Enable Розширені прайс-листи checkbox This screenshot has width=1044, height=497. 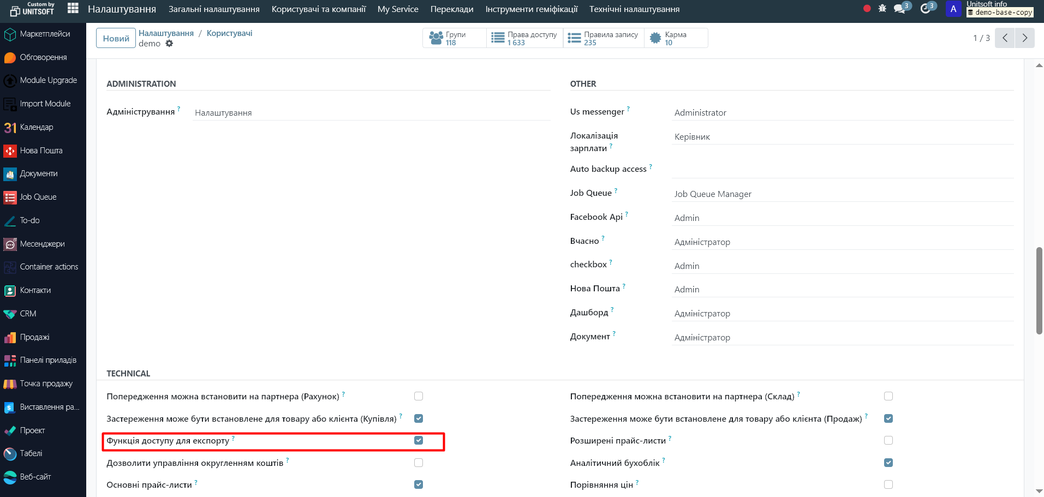click(x=888, y=440)
